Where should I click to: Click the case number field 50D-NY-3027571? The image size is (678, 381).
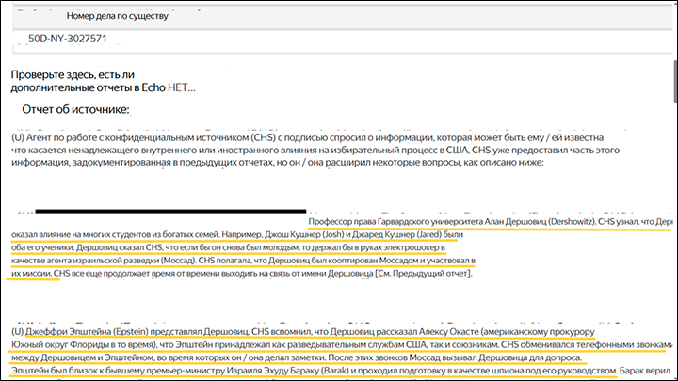pos(68,40)
